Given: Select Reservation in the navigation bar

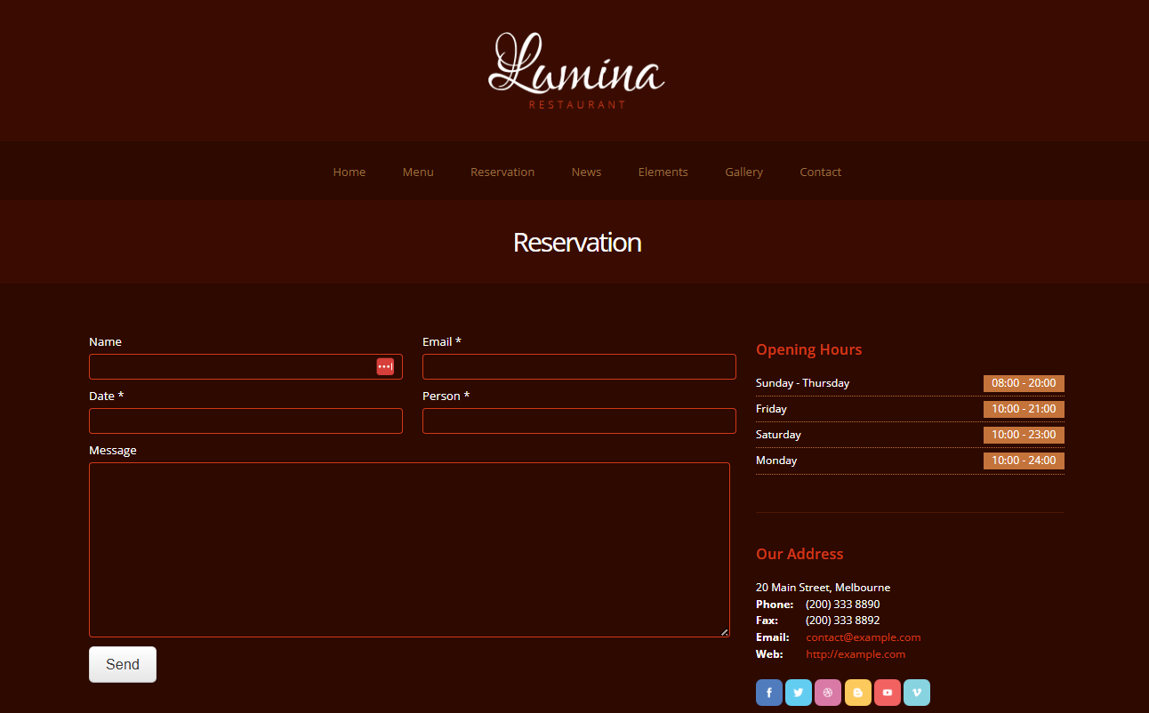Looking at the screenshot, I should coord(502,172).
